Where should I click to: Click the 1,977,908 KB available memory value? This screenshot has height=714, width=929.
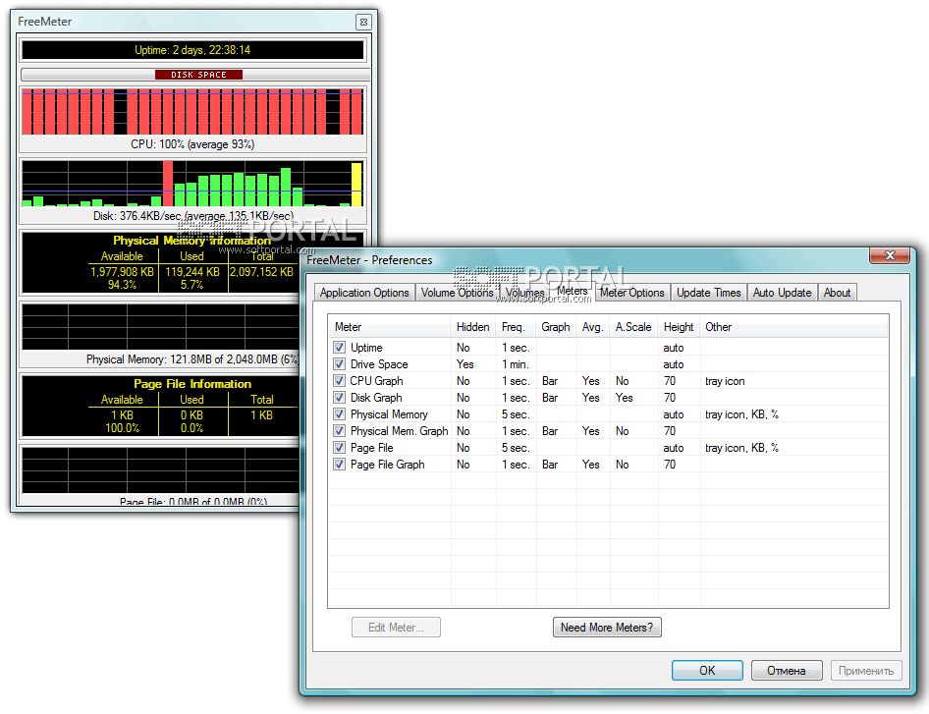click(122, 272)
